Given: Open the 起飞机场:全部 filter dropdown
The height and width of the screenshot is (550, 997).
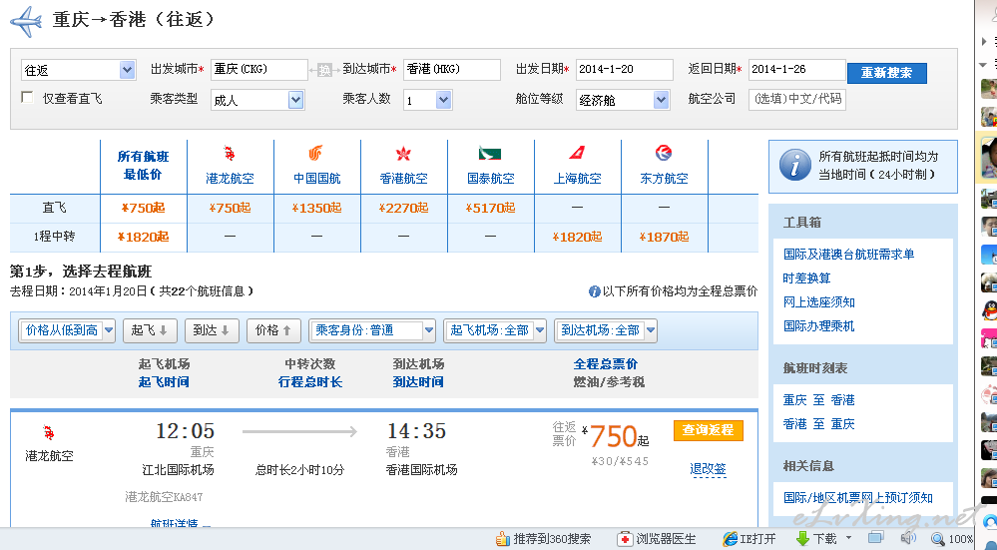Looking at the screenshot, I should click(495, 330).
